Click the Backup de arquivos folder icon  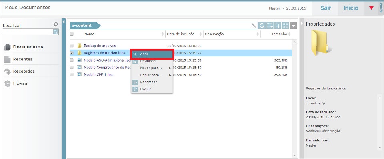[79, 46]
